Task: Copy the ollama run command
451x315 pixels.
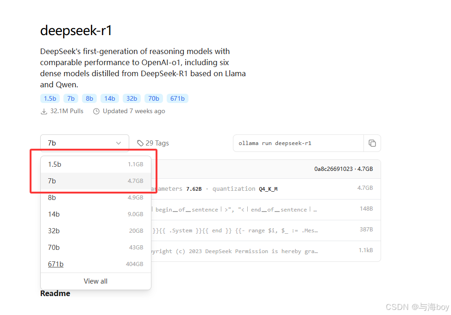Action: 372,143
